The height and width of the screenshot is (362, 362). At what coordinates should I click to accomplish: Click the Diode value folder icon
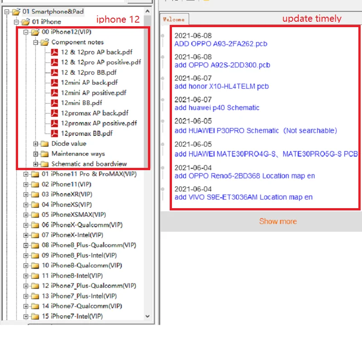tap(44, 144)
